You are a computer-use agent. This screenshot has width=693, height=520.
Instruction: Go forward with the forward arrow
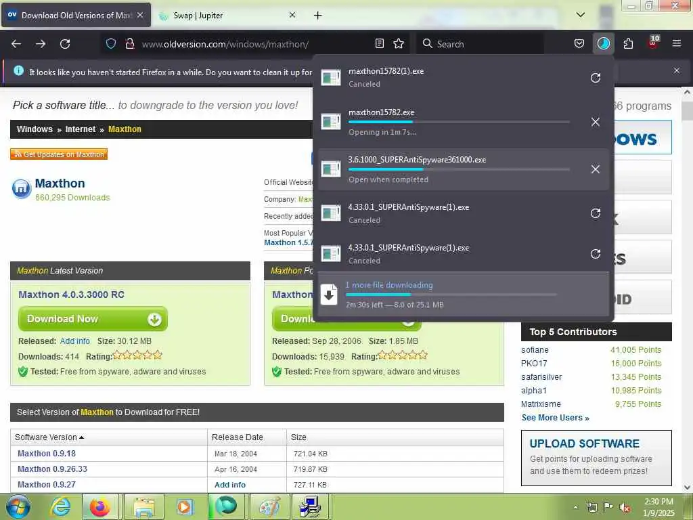[41, 44]
